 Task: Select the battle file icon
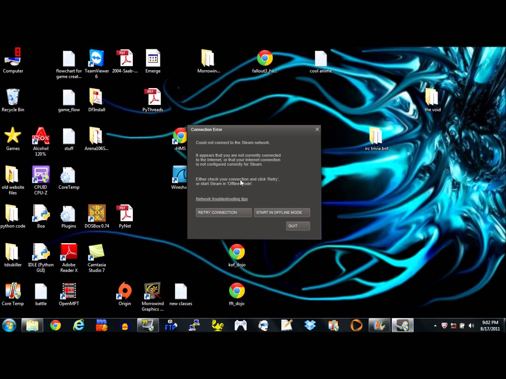pyautogui.click(x=41, y=294)
